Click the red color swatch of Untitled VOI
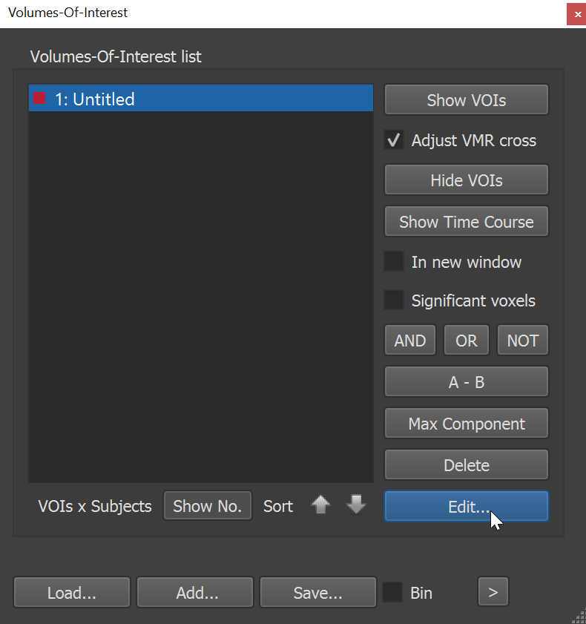Screen dimensions: 586x624 point(40,98)
